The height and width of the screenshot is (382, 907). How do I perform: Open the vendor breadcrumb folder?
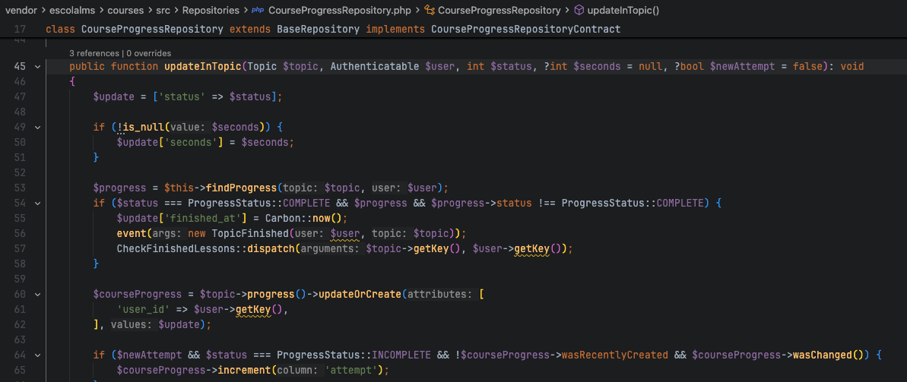tap(22, 11)
